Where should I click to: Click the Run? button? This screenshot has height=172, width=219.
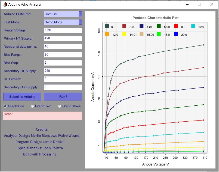63,97
